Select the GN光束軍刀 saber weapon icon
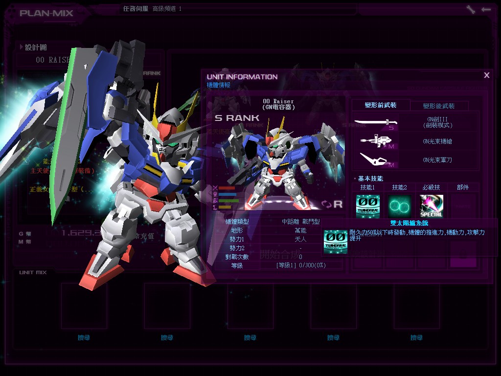Image resolution: width=501 pixels, height=376 pixels. [x=376, y=160]
